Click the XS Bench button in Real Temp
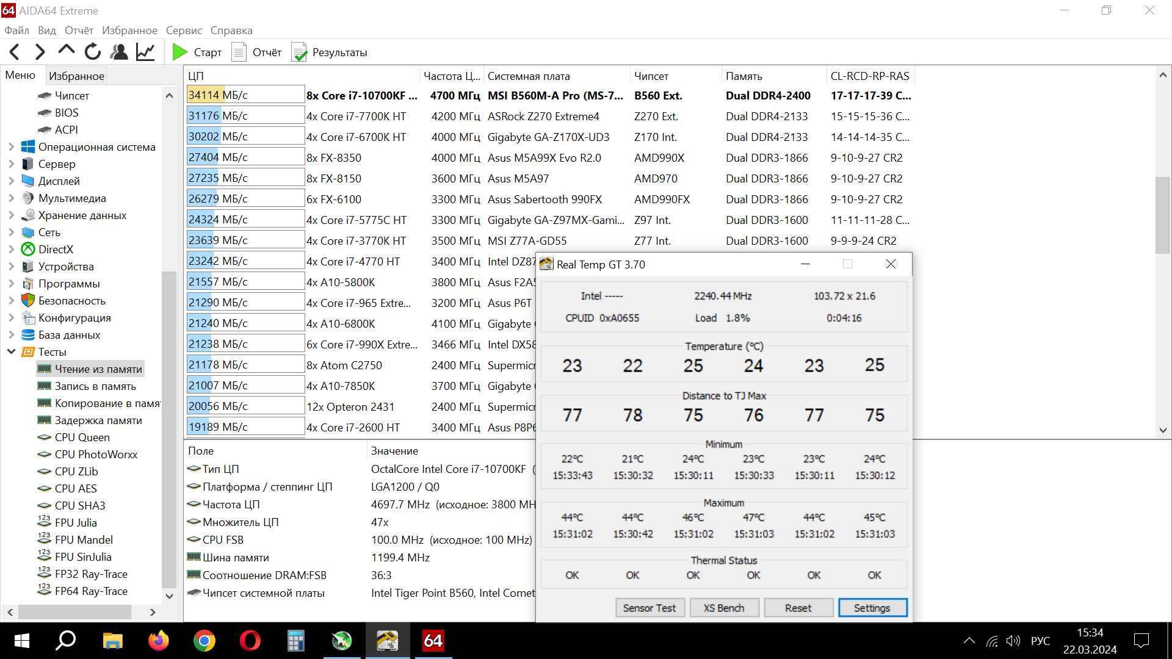This screenshot has width=1172, height=659. (x=724, y=608)
